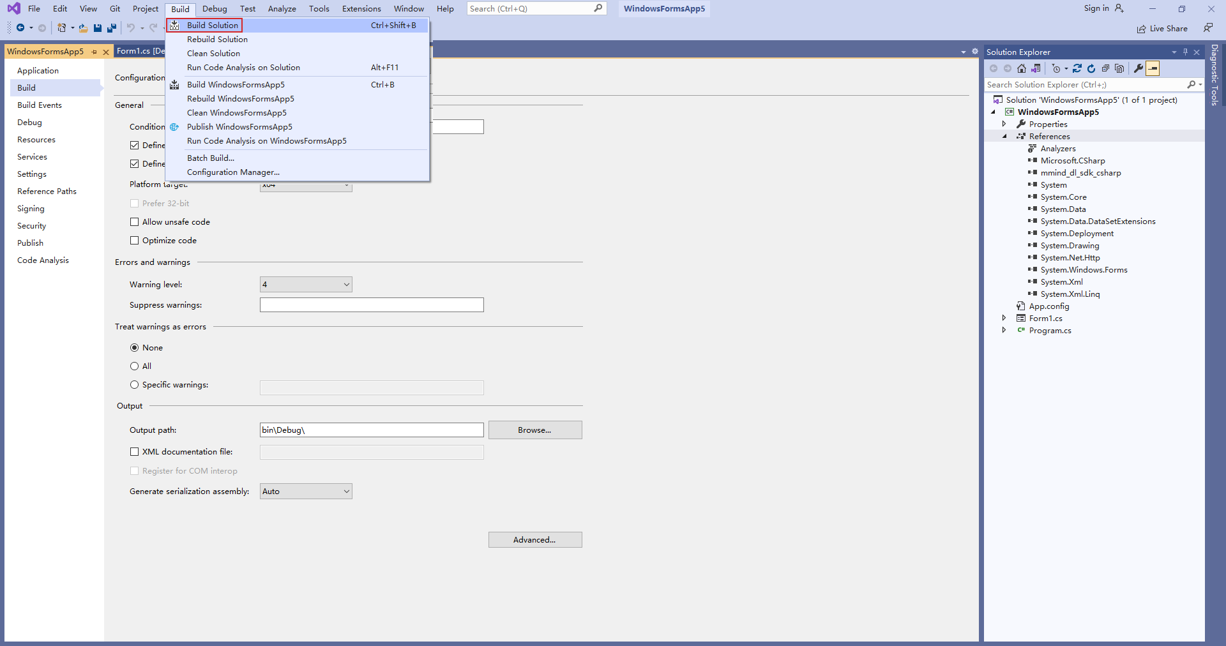Click the Open File folder icon
Screen dimensions: 1226x646
tap(83, 28)
